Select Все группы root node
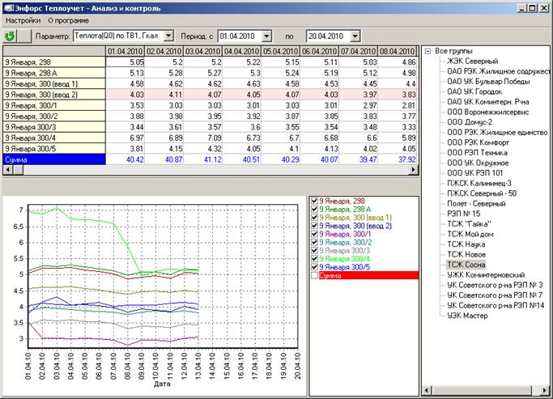 click(x=453, y=51)
